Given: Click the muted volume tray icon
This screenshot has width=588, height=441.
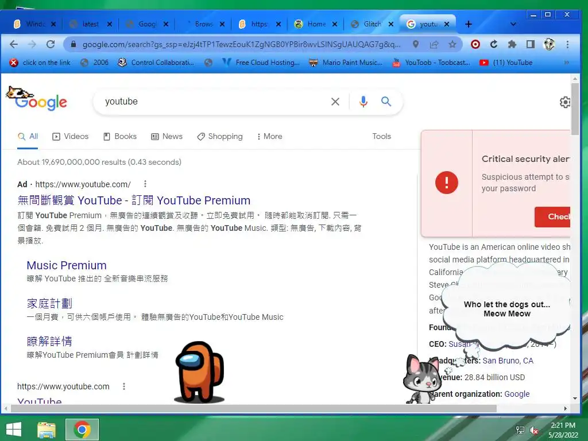Looking at the screenshot, I should click(x=533, y=430).
